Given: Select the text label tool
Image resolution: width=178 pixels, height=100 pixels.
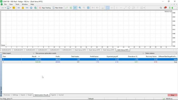Looking at the screenshot, I should click(x=137, y=8).
